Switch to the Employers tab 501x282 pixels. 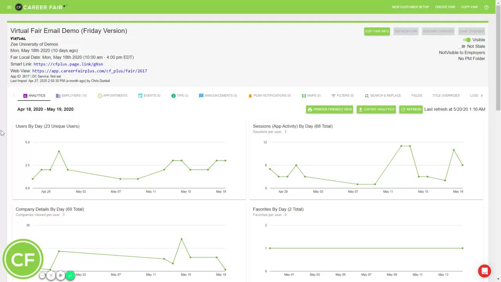click(x=71, y=96)
